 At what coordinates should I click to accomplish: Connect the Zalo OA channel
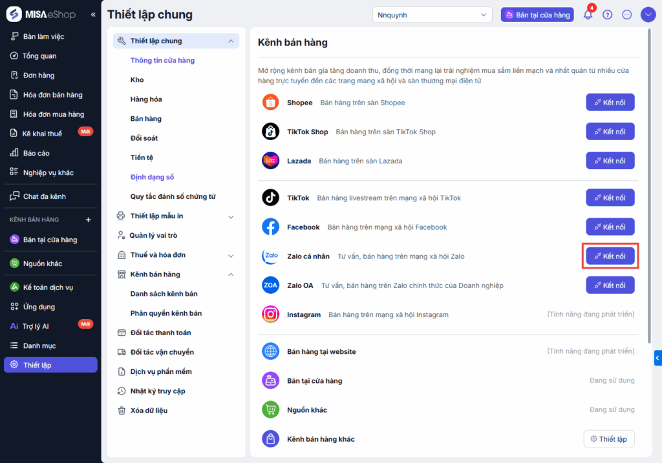point(610,285)
